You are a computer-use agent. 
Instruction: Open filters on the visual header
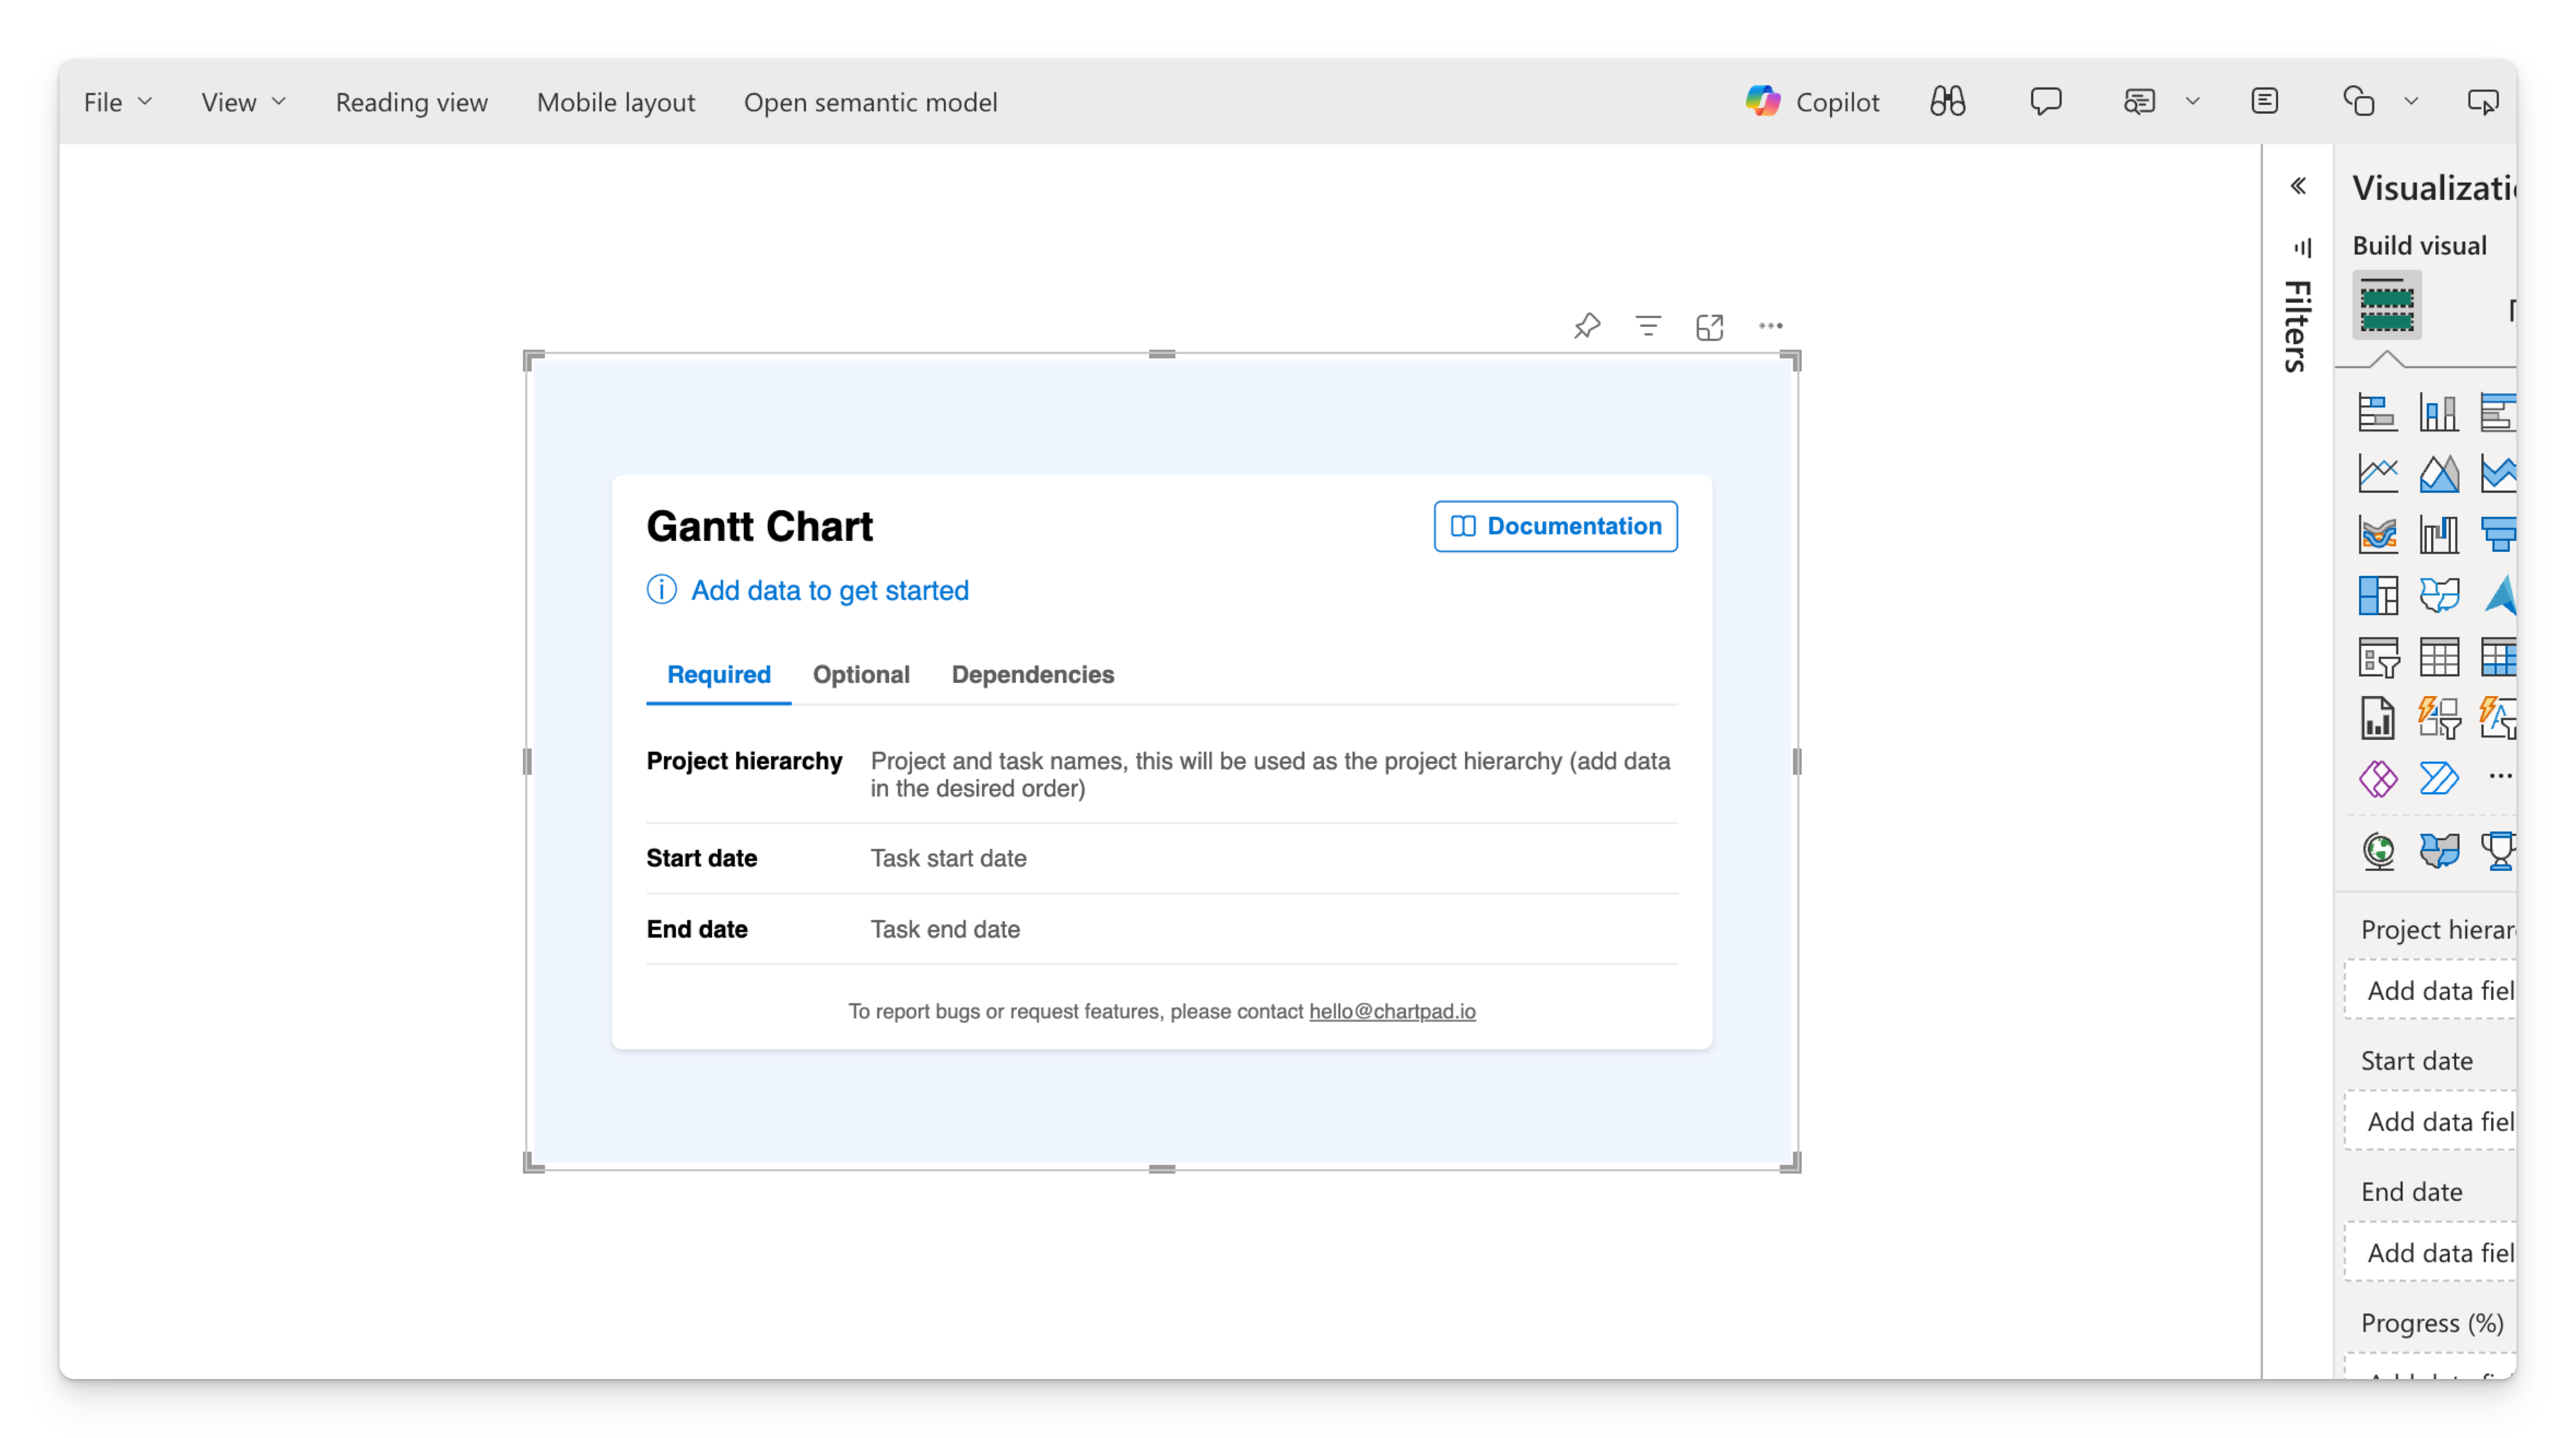point(1648,326)
